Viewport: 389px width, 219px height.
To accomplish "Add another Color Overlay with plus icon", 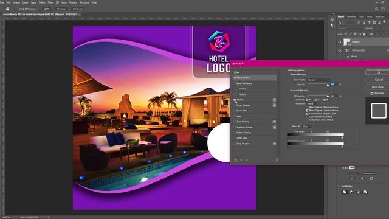I will (x=274, y=122).
